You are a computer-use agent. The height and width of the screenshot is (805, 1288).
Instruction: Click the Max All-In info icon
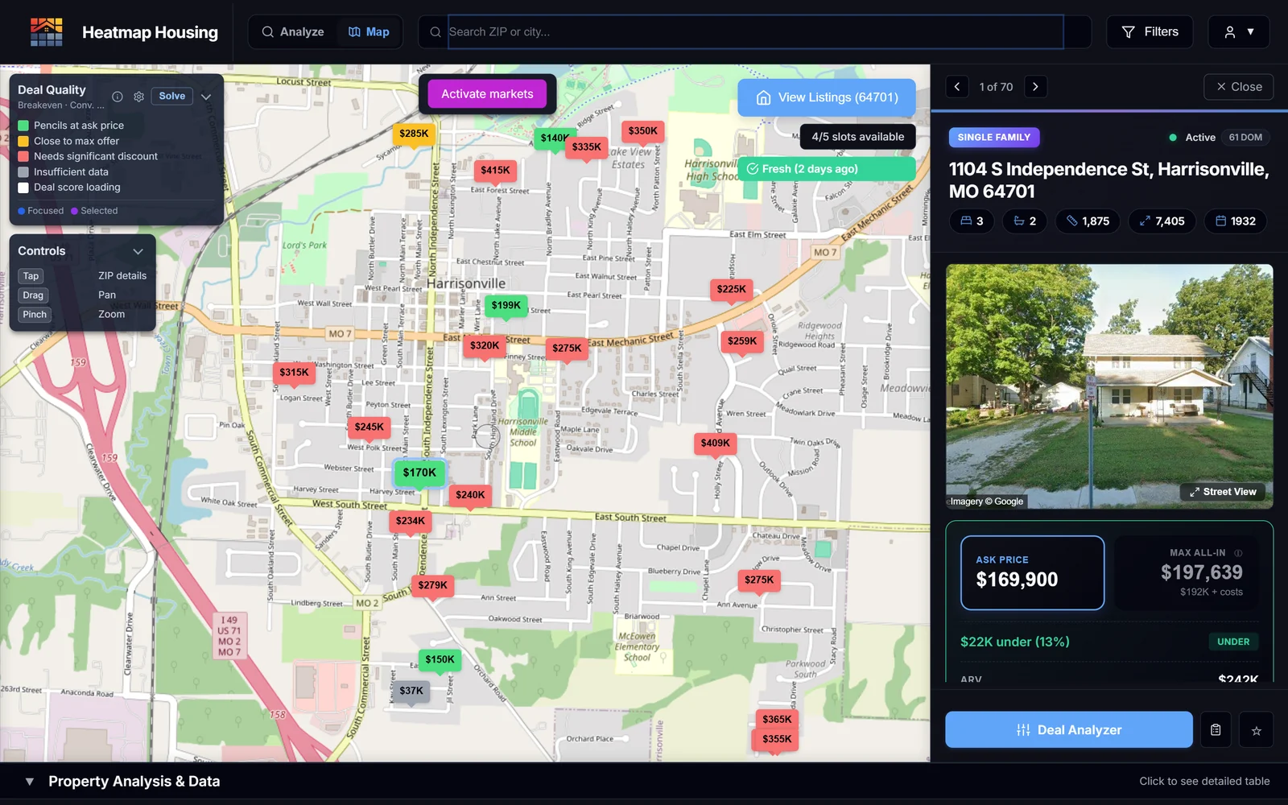point(1238,553)
